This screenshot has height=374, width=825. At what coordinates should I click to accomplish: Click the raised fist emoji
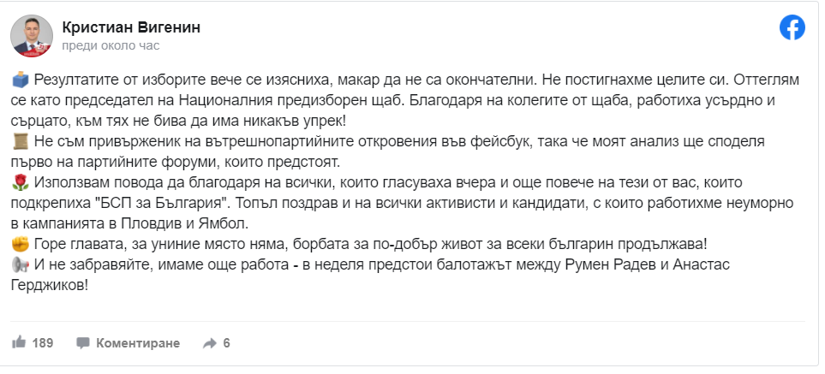click(21, 244)
